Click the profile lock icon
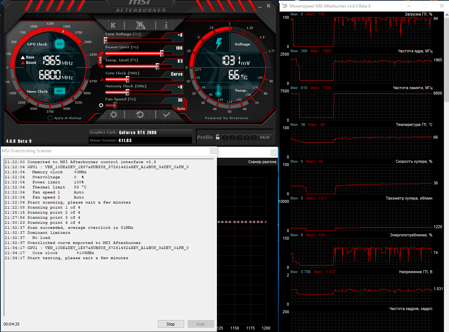The width and height of the screenshot is (449, 332). 218,137
